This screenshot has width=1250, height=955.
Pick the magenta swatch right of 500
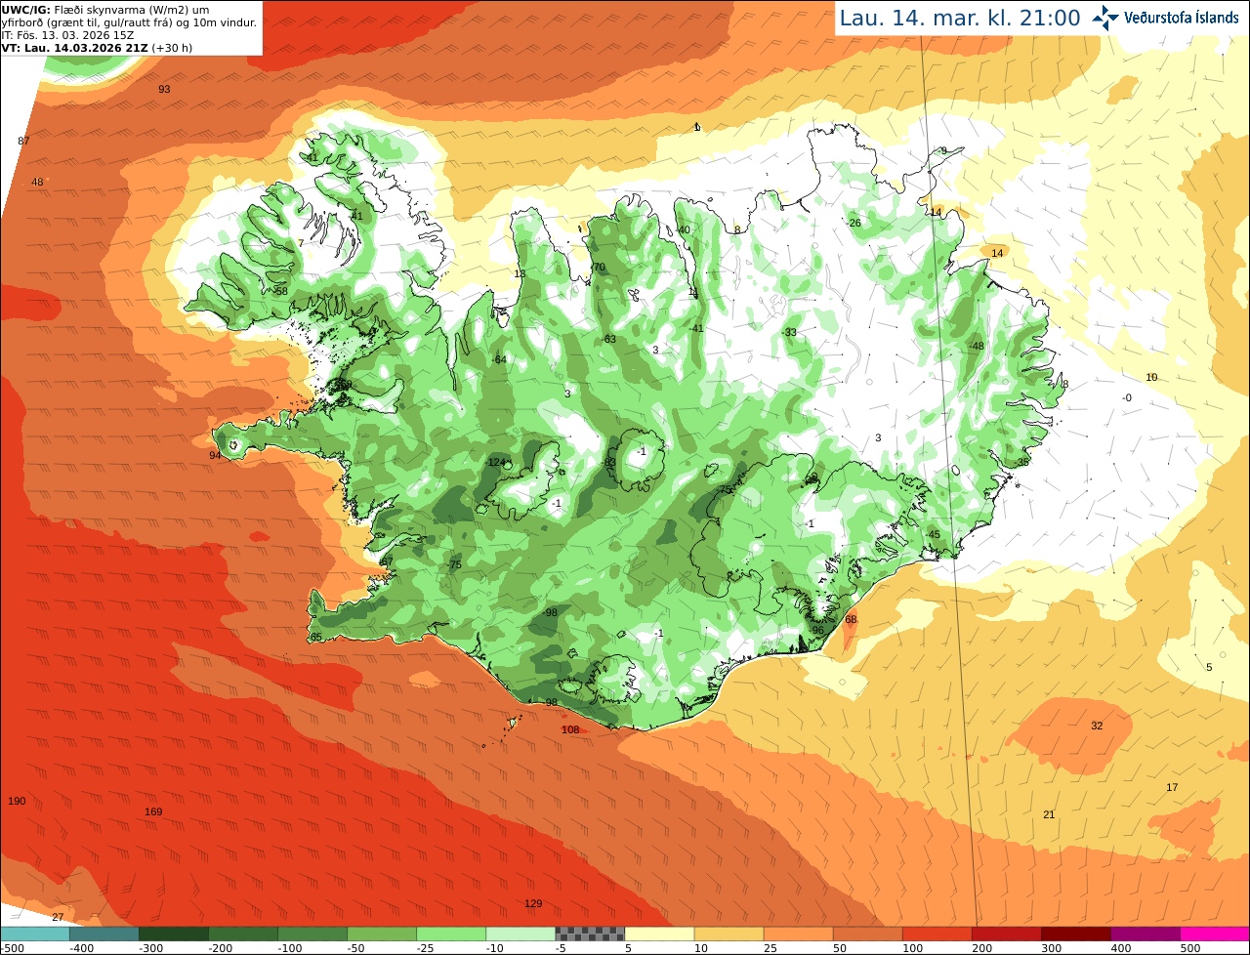(1215, 934)
